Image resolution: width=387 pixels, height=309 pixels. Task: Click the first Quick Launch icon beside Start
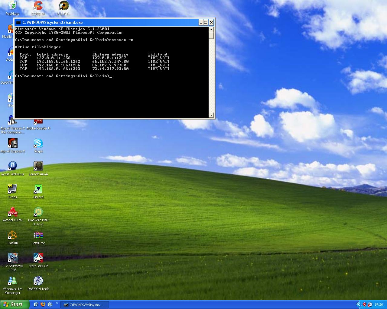coord(36,304)
